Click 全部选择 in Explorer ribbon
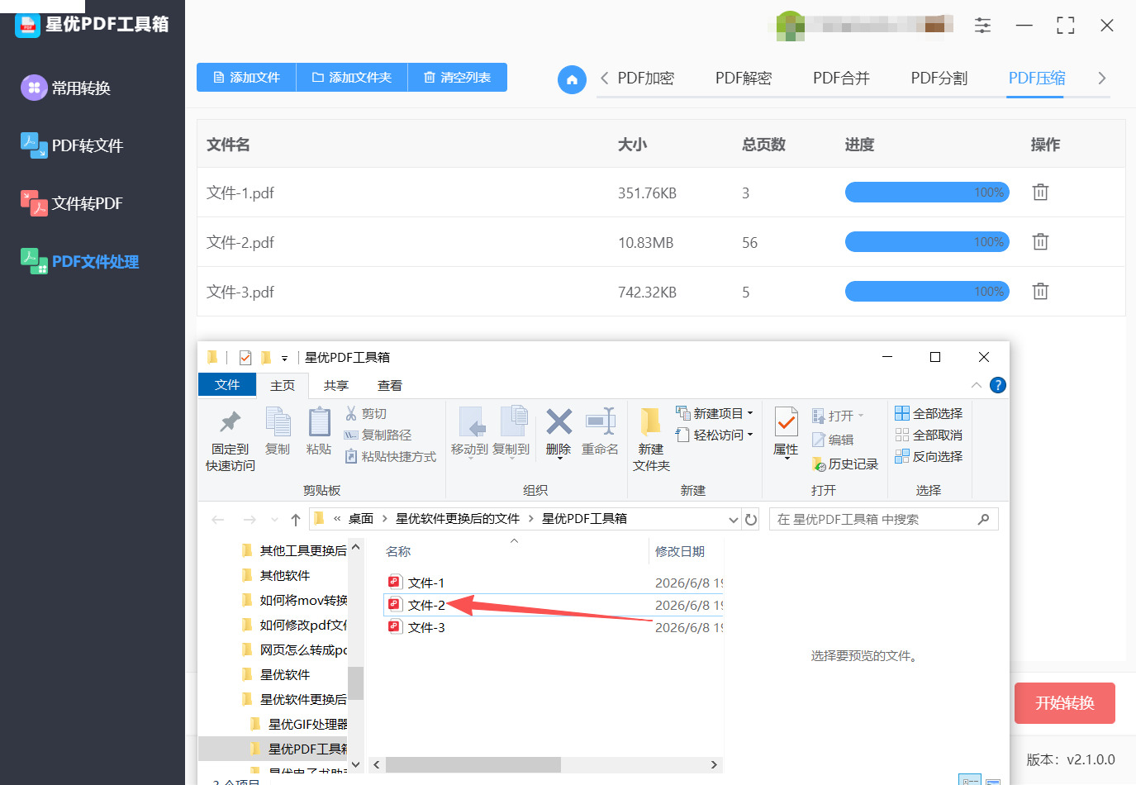Viewport: 1136px width, 785px height. coord(929,413)
